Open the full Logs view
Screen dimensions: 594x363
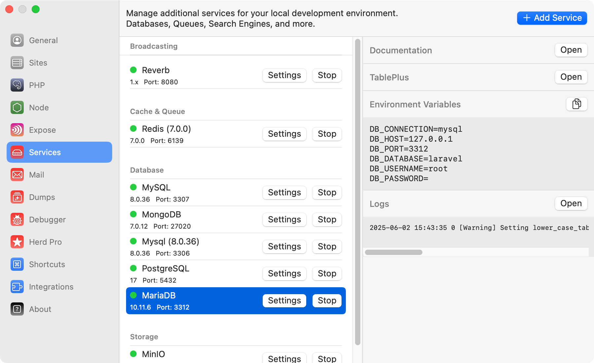tap(571, 204)
